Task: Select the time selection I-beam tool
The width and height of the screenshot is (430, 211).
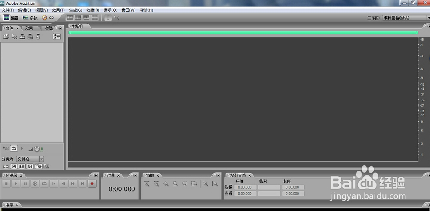Action: click(108, 18)
